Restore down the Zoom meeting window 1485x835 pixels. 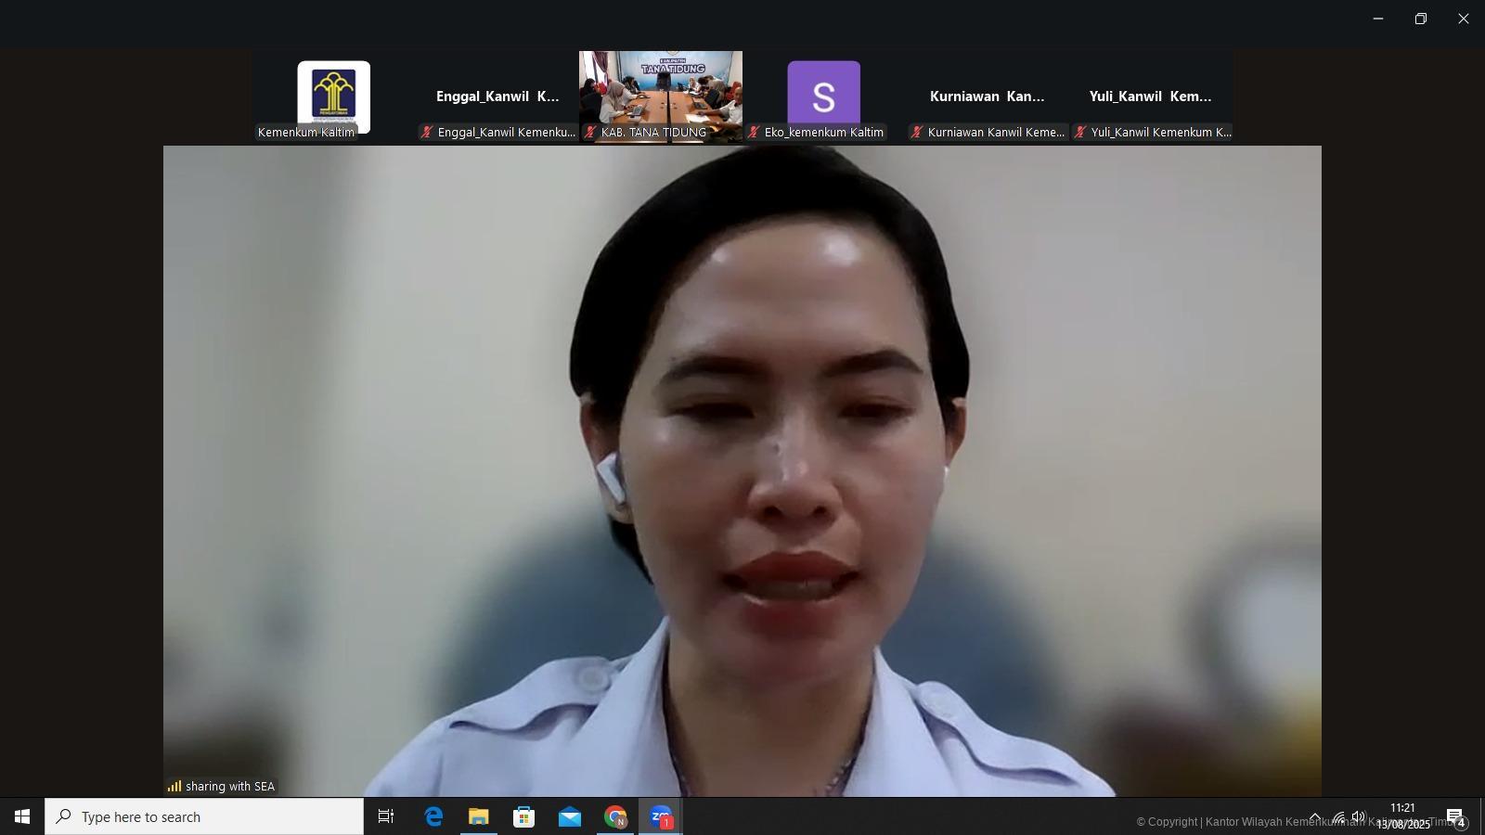(x=1421, y=19)
